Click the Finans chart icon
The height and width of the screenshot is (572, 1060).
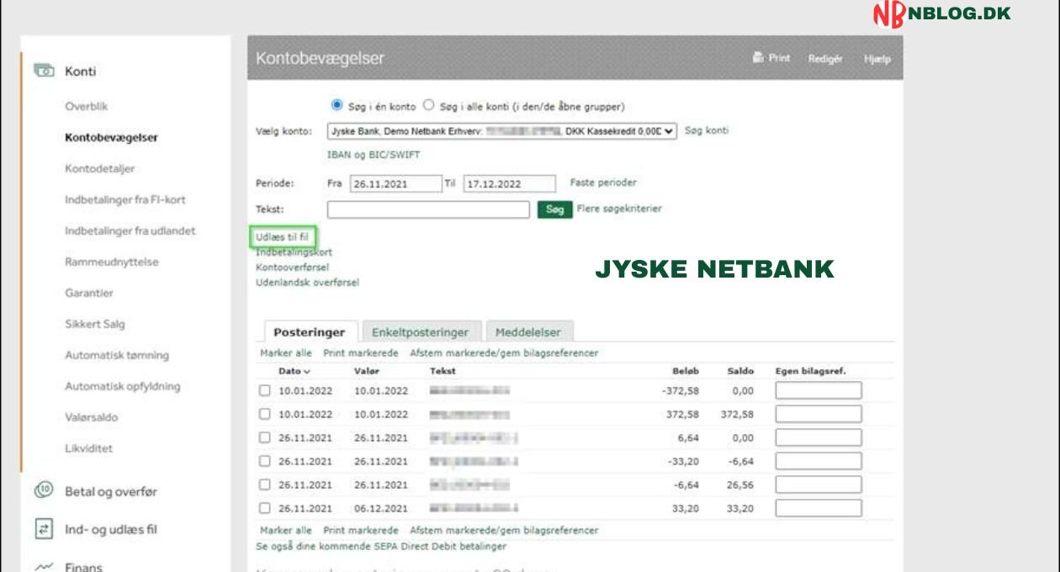point(44,567)
